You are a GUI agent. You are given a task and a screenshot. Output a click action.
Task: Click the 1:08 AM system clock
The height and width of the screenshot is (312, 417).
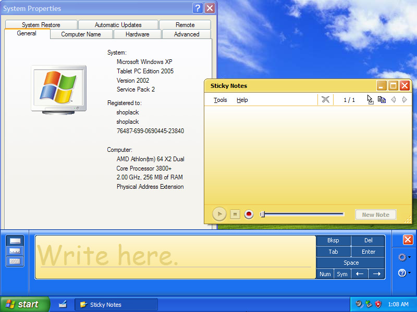(398, 304)
